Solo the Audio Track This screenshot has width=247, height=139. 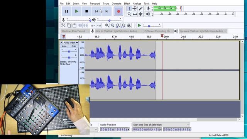pyautogui.click(x=74, y=46)
